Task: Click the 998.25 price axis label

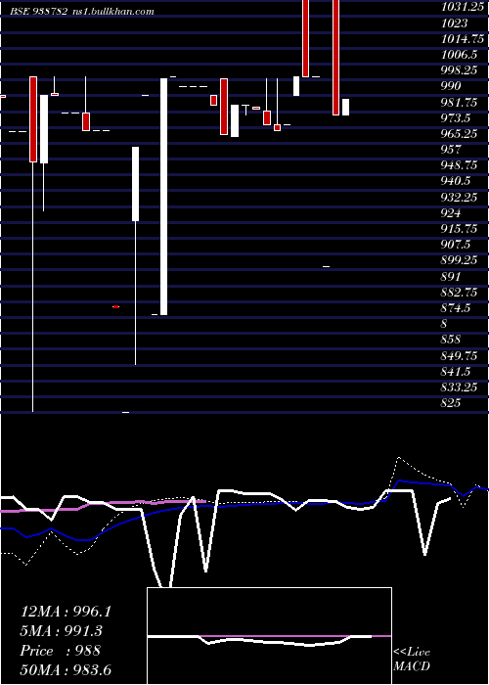Action: [460, 70]
